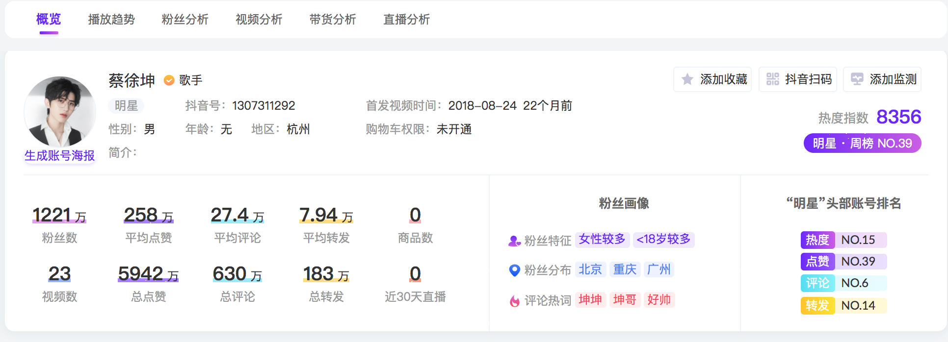
Task: Click the 生成账号海报 link
Action: tap(60, 156)
